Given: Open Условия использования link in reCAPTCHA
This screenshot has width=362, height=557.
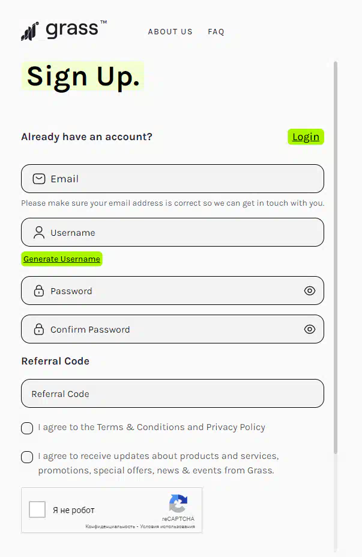Looking at the screenshot, I should click(167, 526).
